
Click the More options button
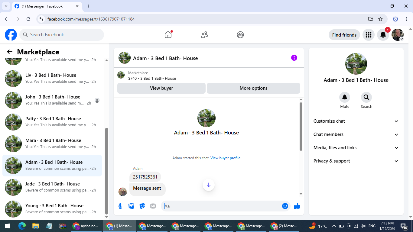pos(253,88)
